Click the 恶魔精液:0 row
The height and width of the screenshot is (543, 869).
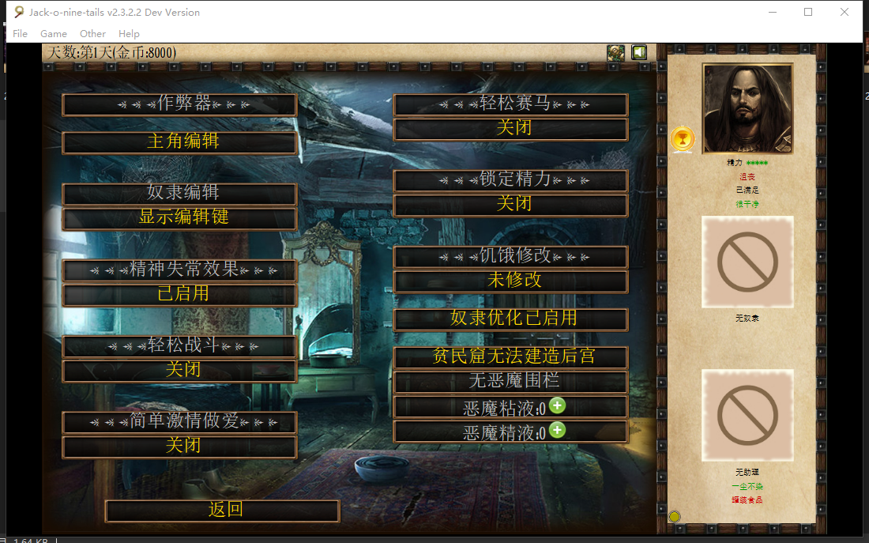click(510, 431)
